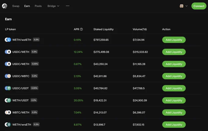Click the Connect wallet button
The width and height of the screenshot is (208, 131).
[x=199, y=6]
